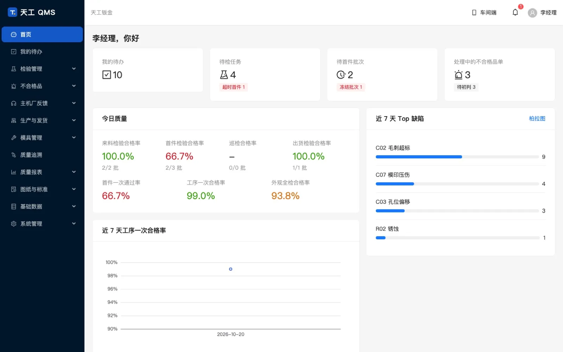Click the 天工 QMS logo icon
The height and width of the screenshot is (352, 563).
click(x=12, y=12)
